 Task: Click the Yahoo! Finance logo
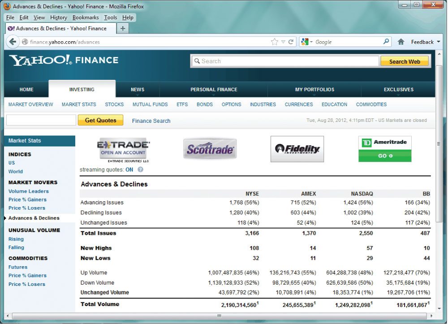point(64,60)
